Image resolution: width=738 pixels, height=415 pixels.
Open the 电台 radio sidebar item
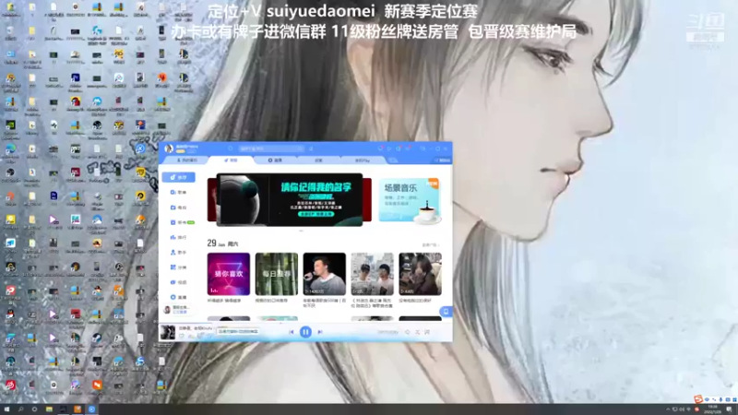[x=178, y=207]
